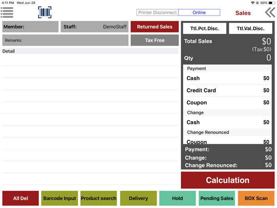Open the Printer Disconnect status box
277x208 pixels.
[x=157, y=13]
